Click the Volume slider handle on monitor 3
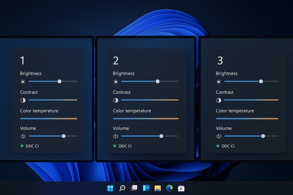This screenshot has width=293, height=195. click(263, 136)
